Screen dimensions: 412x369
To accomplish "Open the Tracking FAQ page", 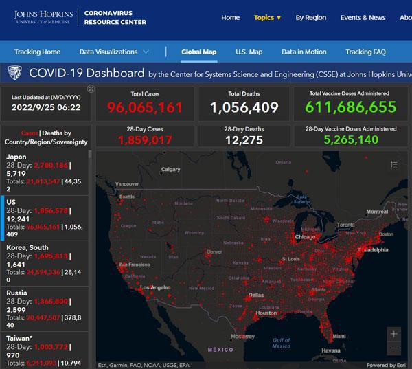I will pos(365,52).
